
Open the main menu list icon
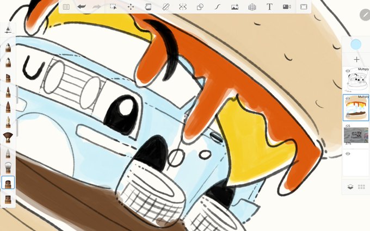[x=66, y=7]
